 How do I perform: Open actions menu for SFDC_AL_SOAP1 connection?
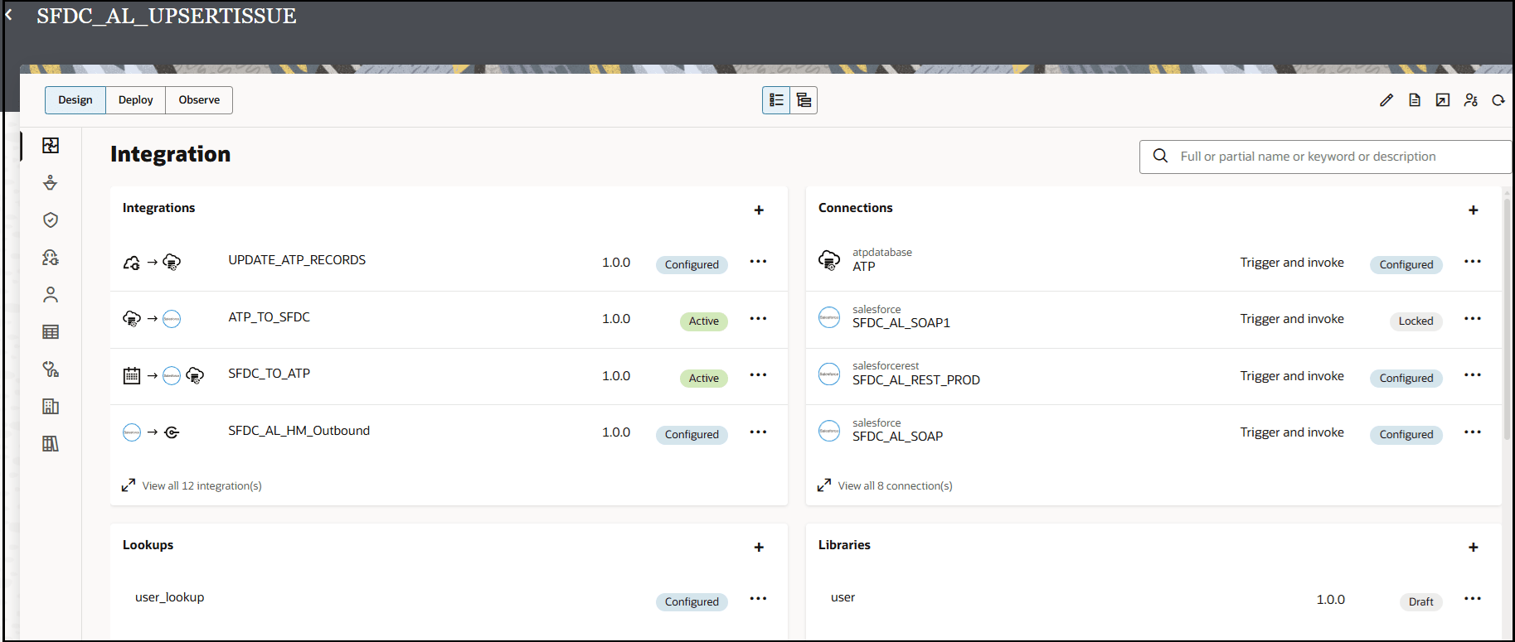[x=1473, y=319]
